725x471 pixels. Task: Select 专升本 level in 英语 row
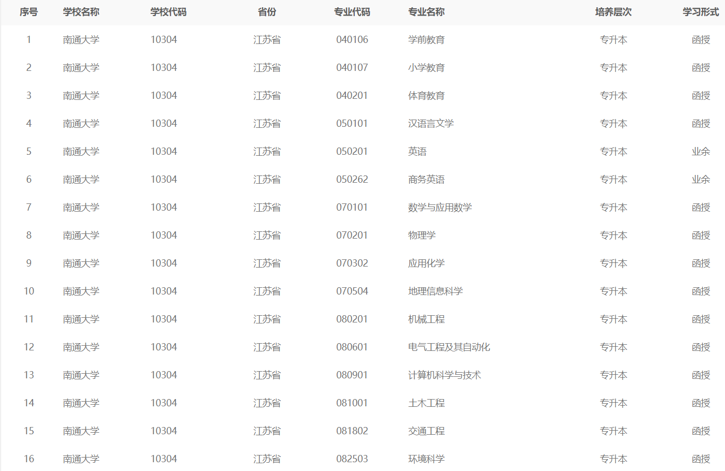[x=614, y=152]
